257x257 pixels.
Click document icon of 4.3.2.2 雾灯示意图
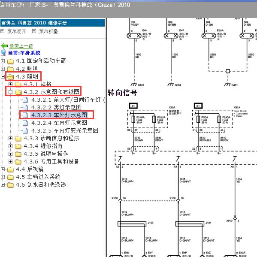pos(25,107)
